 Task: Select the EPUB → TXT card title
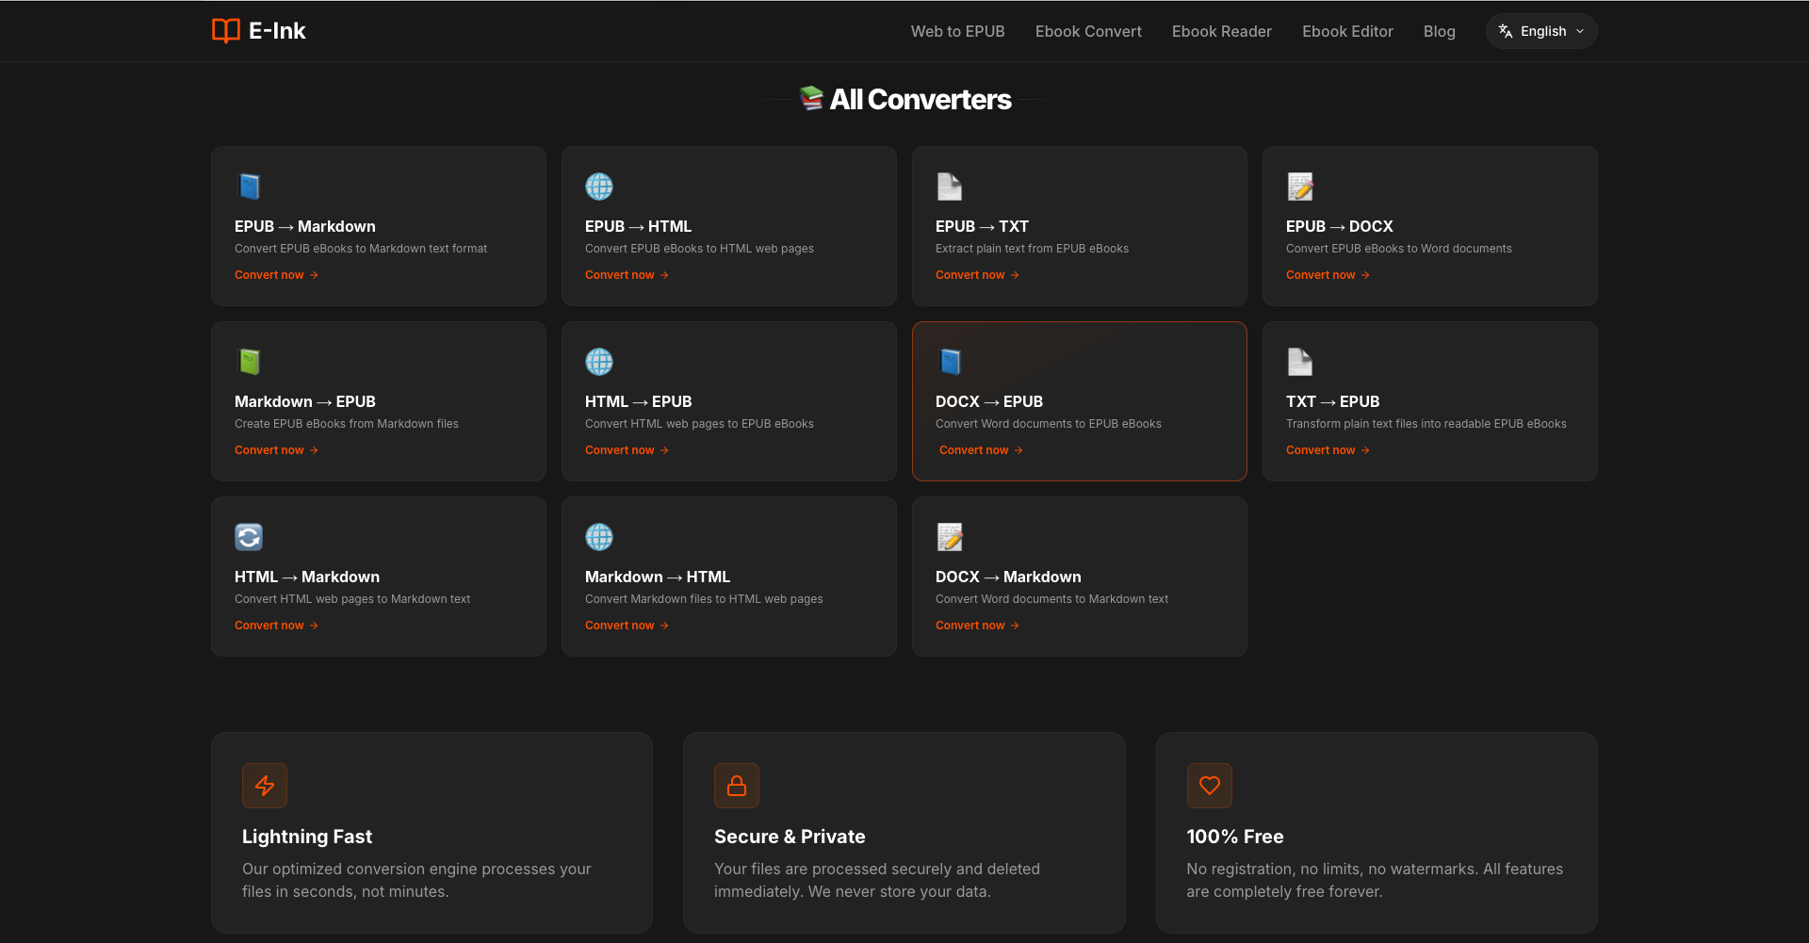pyautogui.click(x=982, y=226)
